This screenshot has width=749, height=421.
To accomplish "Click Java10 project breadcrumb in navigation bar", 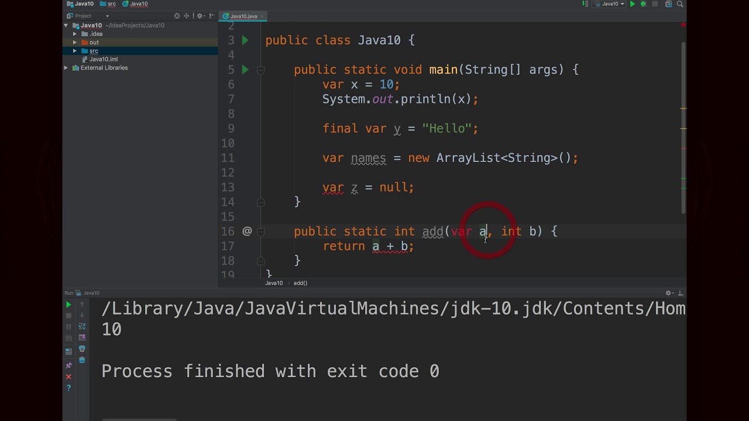I will click(80, 4).
